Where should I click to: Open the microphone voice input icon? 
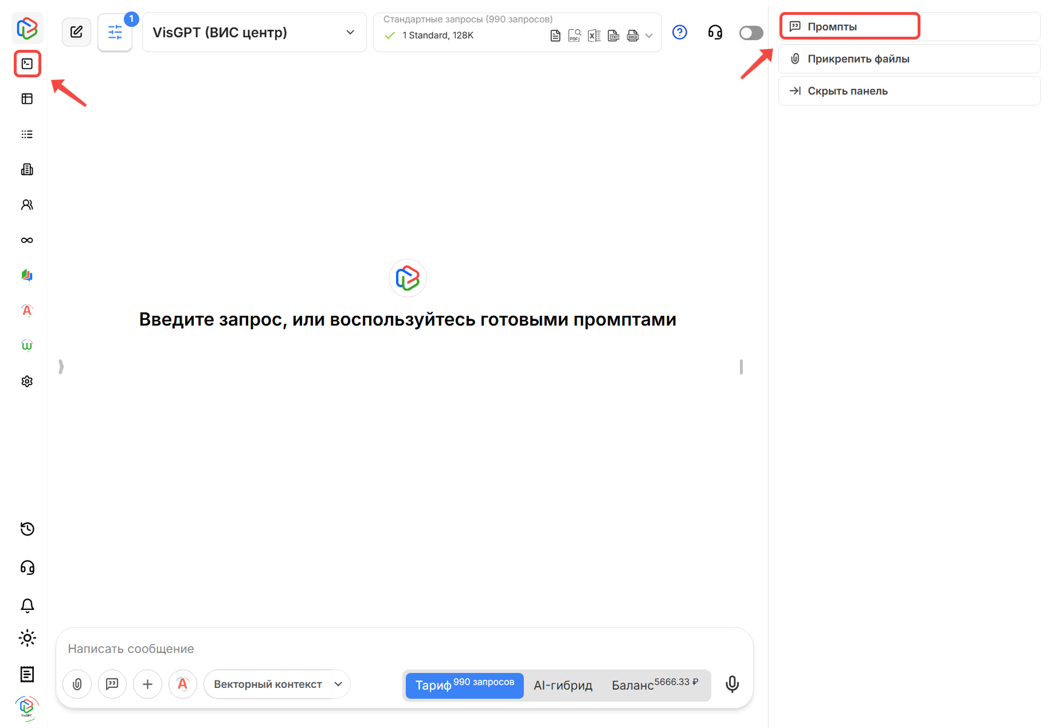pos(732,684)
